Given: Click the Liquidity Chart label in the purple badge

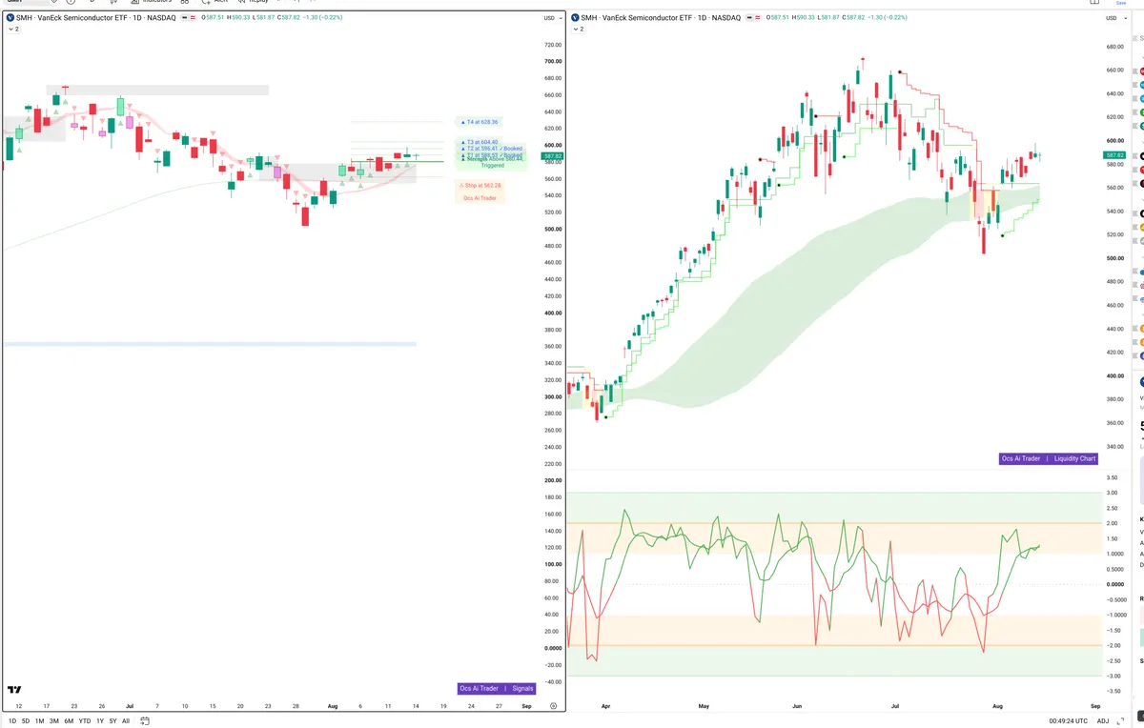Looking at the screenshot, I should tap(1074, 458).
